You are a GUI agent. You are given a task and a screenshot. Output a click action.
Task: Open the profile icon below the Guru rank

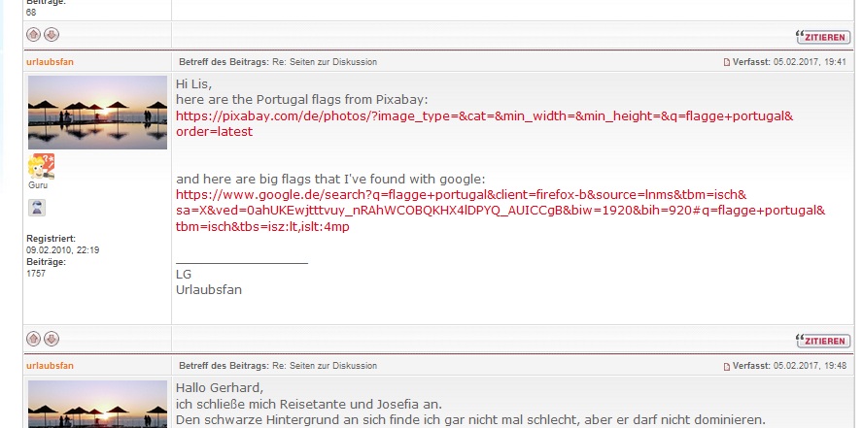pyautogui.click(x=36, y=207)
